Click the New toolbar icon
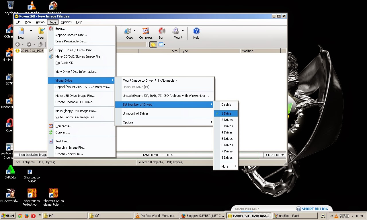367x220 pixels. click(21, 33)
